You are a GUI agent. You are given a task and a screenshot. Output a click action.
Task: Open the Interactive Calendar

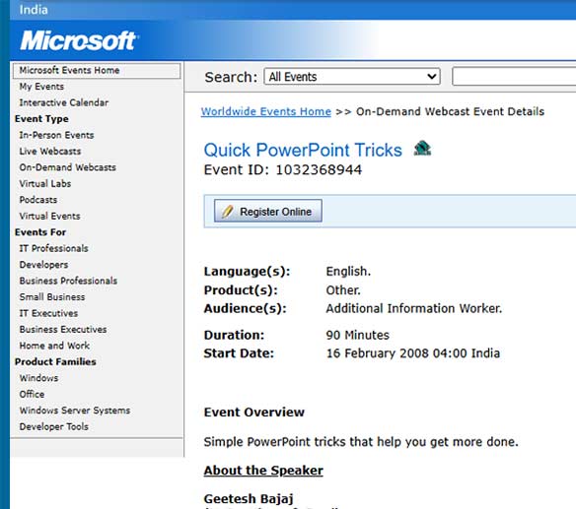tap(63, 102)
